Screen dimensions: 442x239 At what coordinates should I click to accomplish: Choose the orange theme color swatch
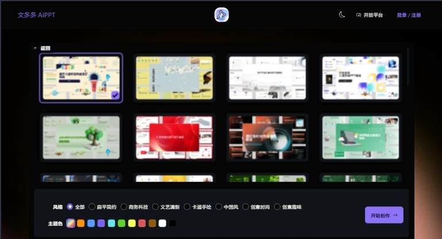point(81,224)
